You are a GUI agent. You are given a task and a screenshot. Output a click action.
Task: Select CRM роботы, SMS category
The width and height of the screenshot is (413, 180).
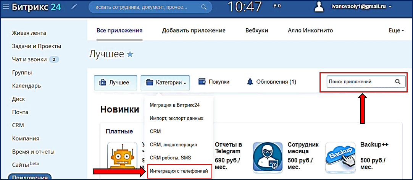170,158
